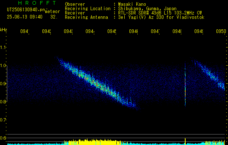Screen dimensions: 228x145
Task: Click the count value 32.
Action: [54, 17]
